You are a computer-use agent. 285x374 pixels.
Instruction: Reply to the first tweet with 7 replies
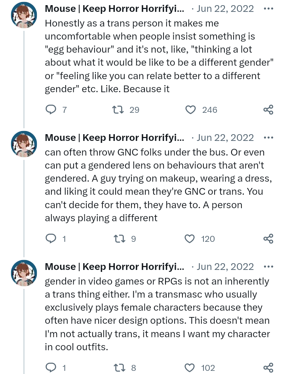tap(51, 110)
